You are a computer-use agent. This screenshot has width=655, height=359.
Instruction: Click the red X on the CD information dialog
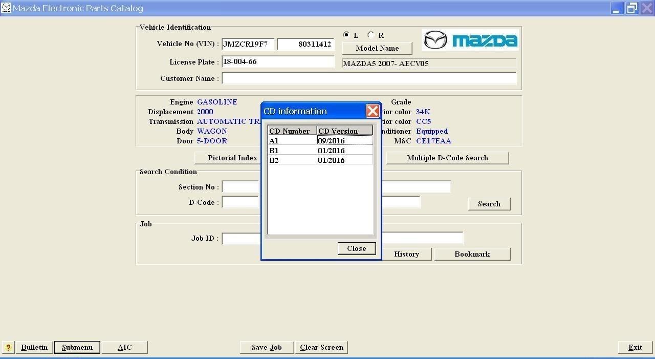click(x=373, y=110)
